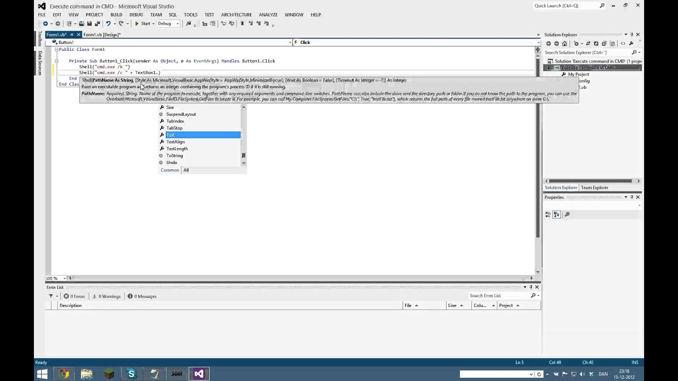This screenshot has height=381, width=678.
Task: Switch IntelliSense to the Common tab
Action: (x=170, y=170)
